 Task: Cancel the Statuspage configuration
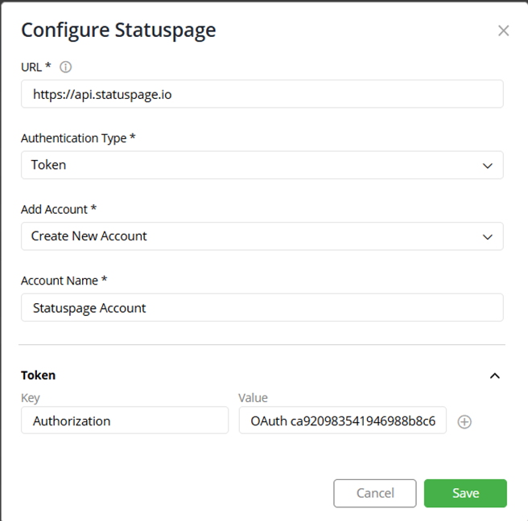pos(375,493)
